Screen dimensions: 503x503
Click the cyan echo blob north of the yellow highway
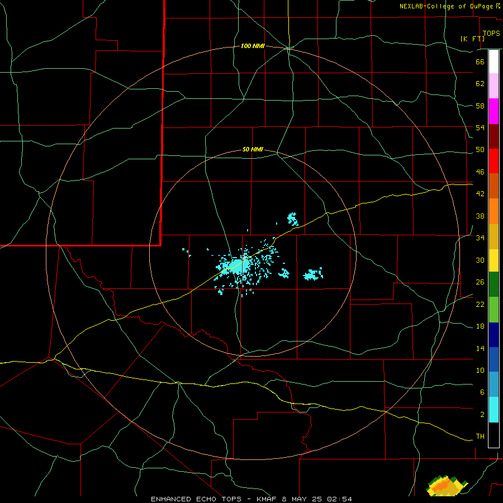(x=292, y=219)
